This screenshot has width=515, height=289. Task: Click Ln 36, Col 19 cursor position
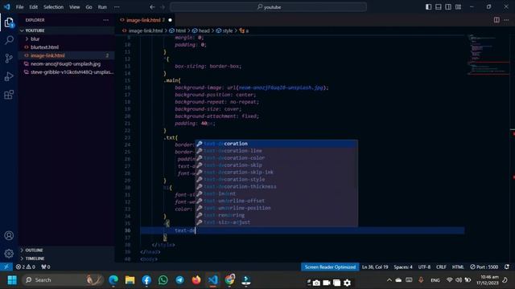[x=375, y=267]
